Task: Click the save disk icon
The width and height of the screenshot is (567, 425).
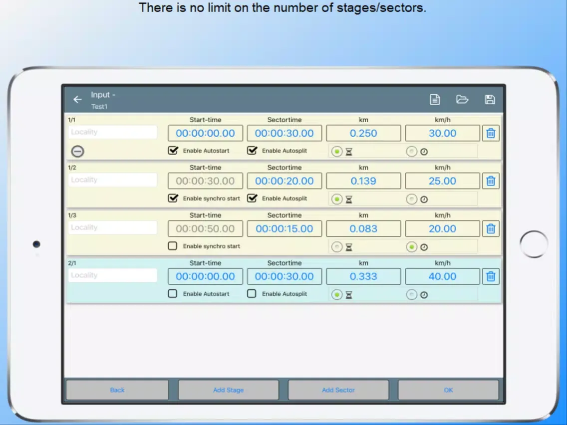Action: point(490,100)
